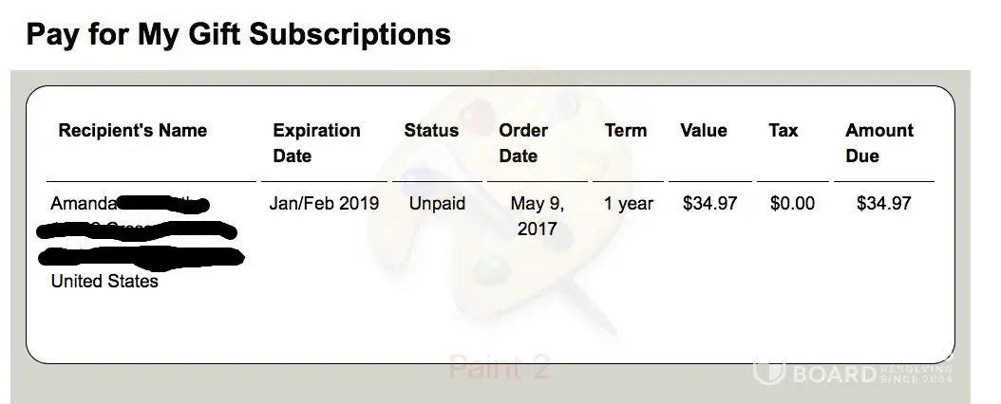
Task: Select the "May 9, 2017" order date
Action: tap(538, 216)
